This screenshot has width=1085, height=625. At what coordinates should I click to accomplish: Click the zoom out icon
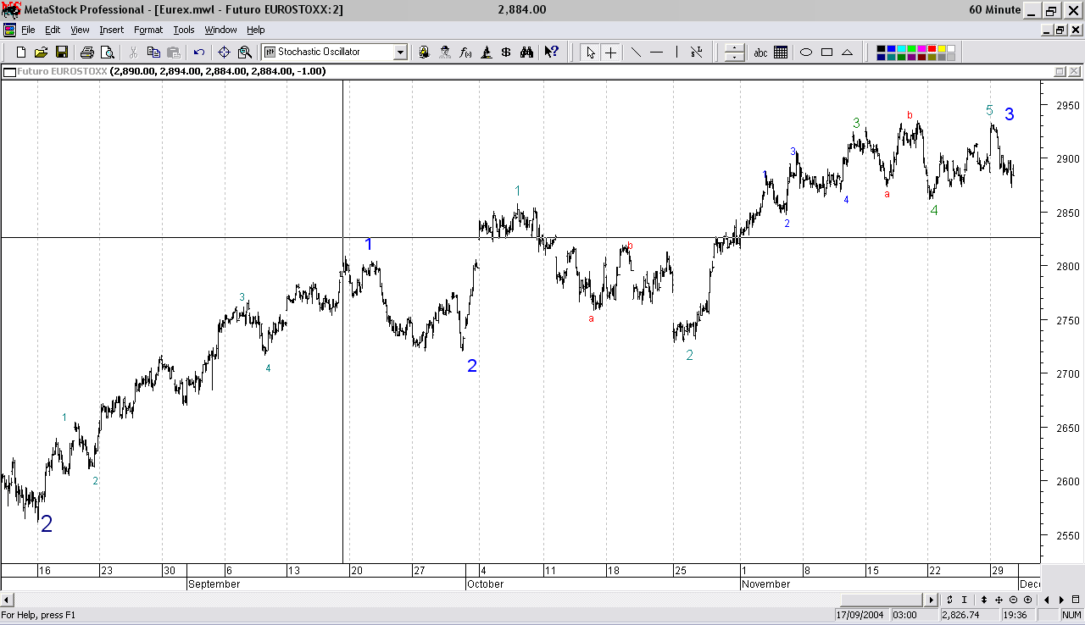point(1013,600)
